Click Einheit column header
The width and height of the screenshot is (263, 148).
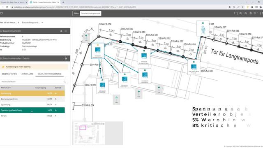click(x=58, y=88)
